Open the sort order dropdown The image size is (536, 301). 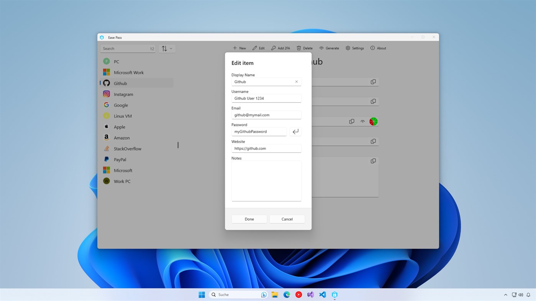(x=167, y=49)
